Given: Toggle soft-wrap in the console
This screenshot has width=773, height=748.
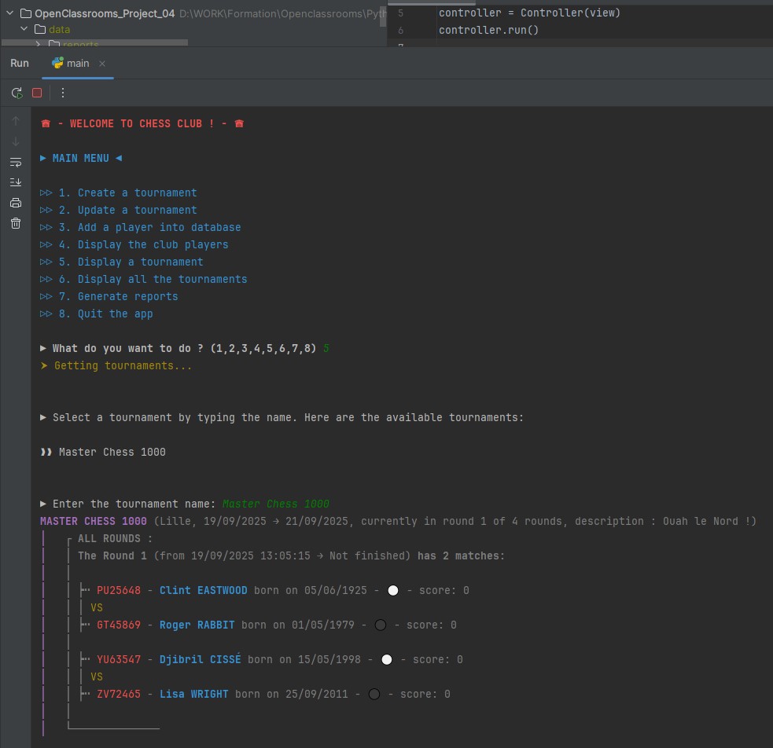Looking at the screenshot, I should [16, 162].
